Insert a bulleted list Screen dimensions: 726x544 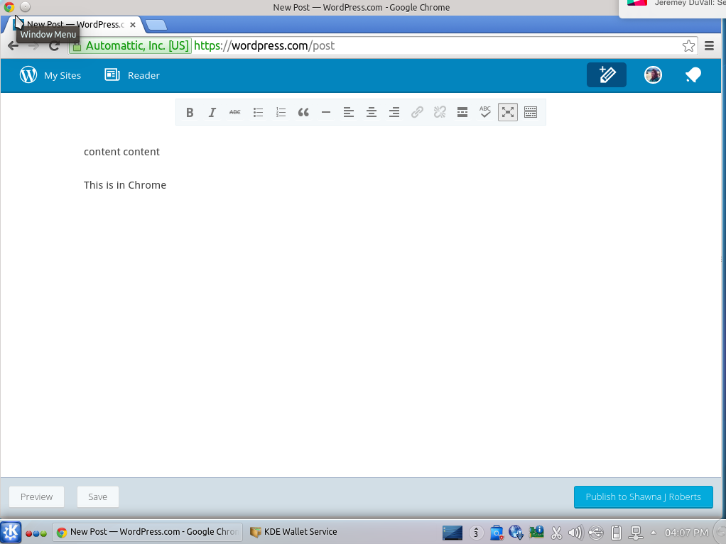click(x=258, y=112)
